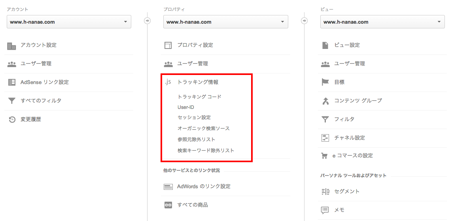Click the document icon beside ビュー設定
Screen dimensions: 452x221
coord(325,45)
